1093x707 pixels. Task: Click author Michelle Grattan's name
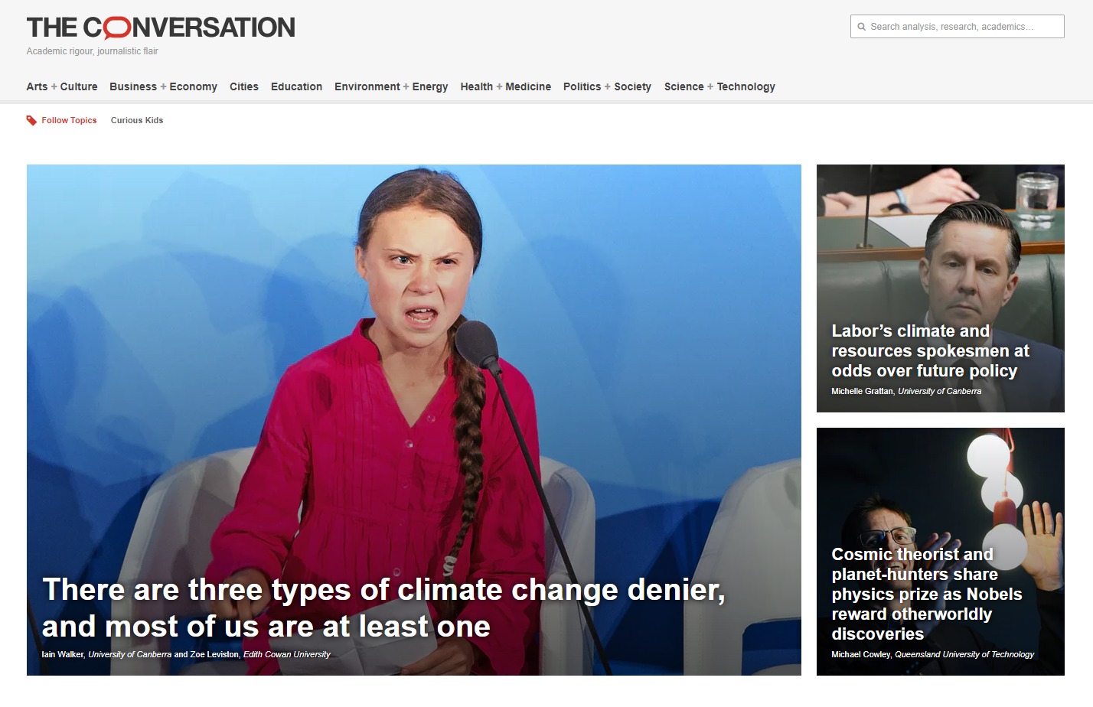pos(862,392)
